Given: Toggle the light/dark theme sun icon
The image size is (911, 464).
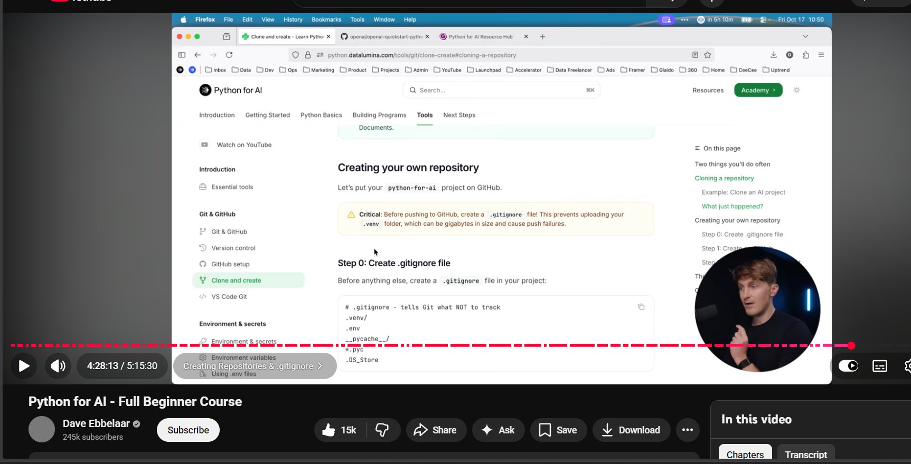Looking at the screenshot, I should click(796, 90).
